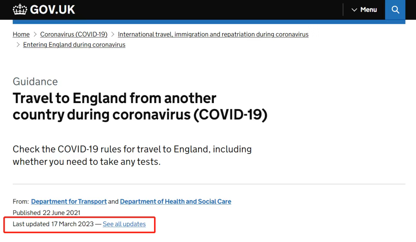416x242 pixels.
Task: Open Department of Health and Social Care link
Action: [176, 201]
